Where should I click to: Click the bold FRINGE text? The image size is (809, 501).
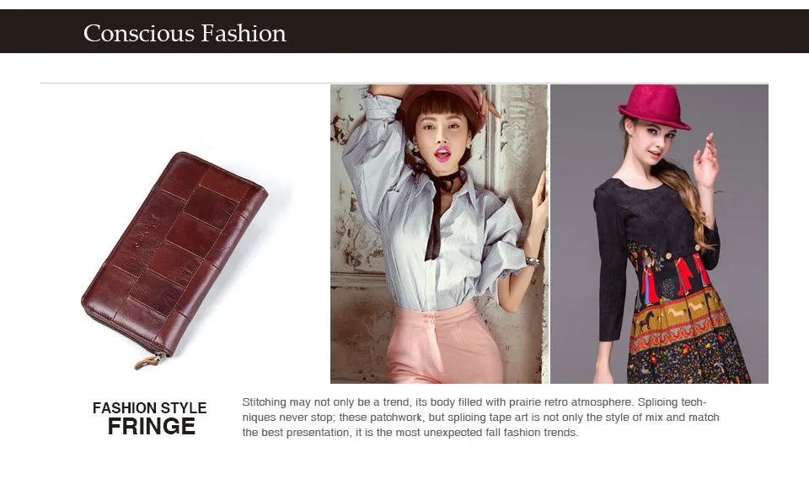[152, 427]
